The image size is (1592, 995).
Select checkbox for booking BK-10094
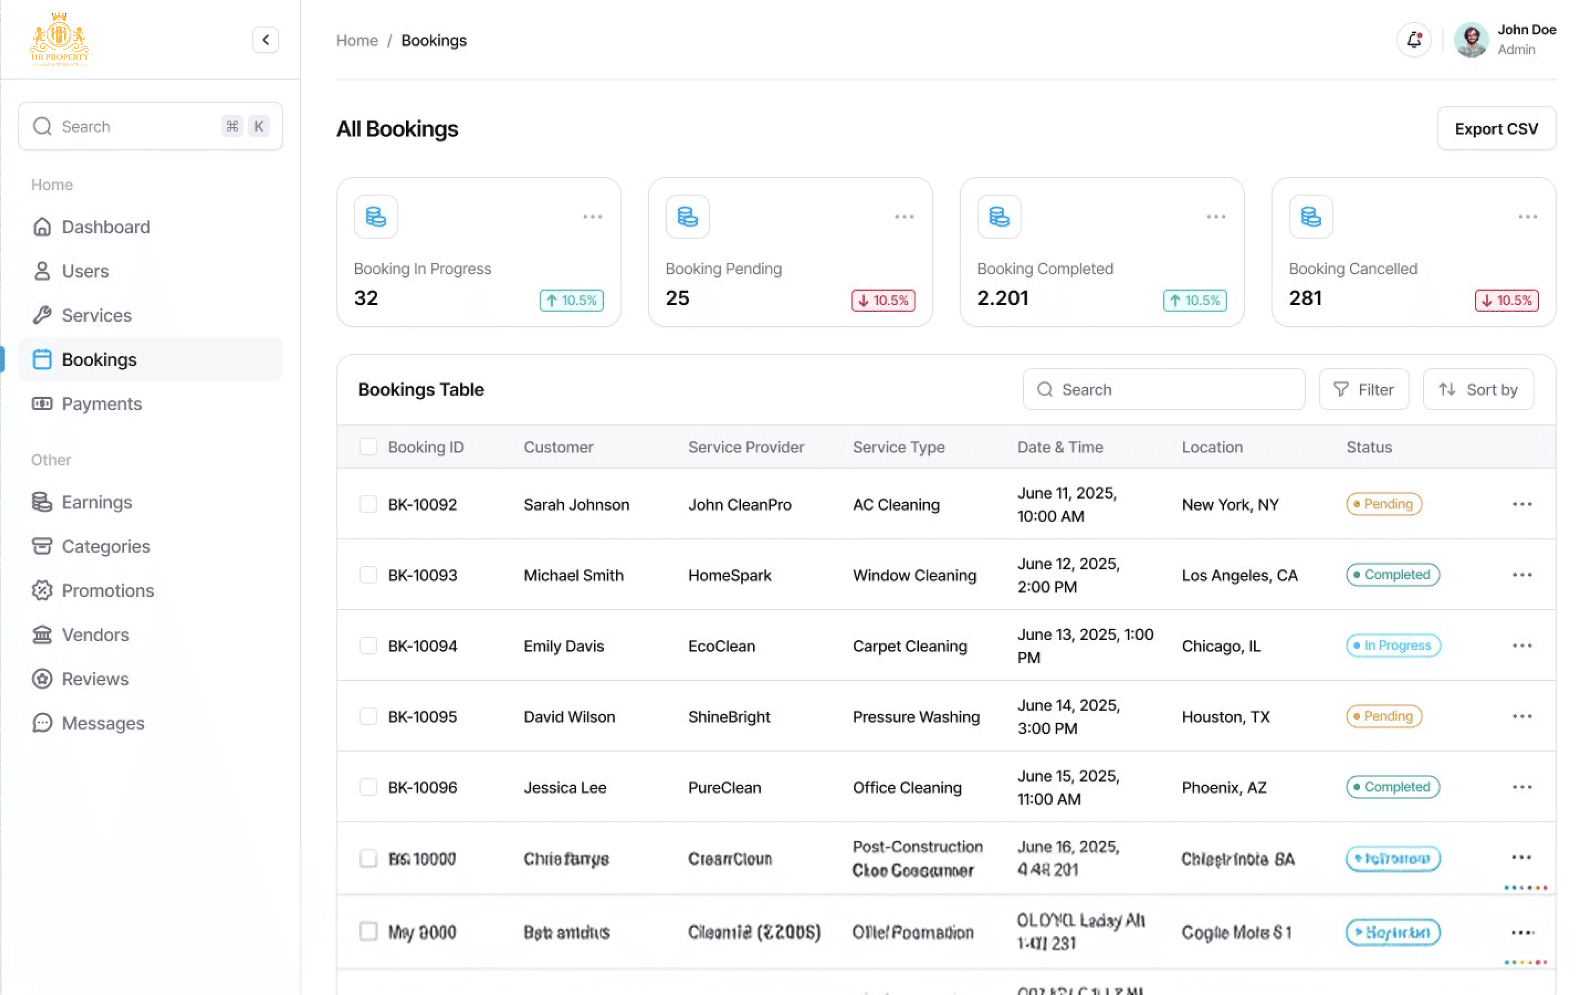369,646
